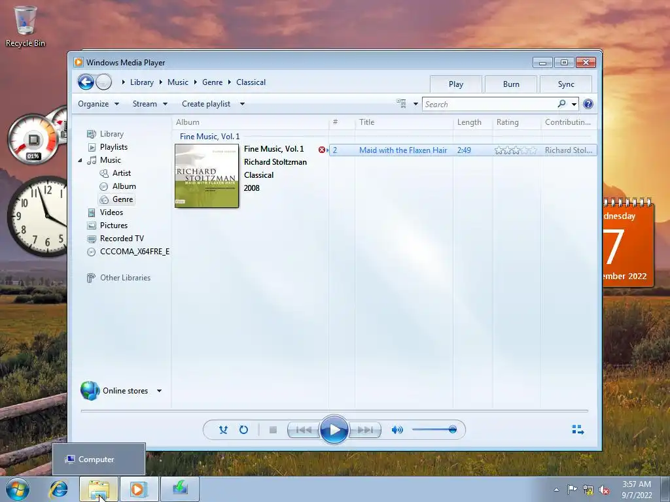This screenshot has width=670, height=502.
Task: Go back with the blue Back arrow
Action: (x=86, y=82)
